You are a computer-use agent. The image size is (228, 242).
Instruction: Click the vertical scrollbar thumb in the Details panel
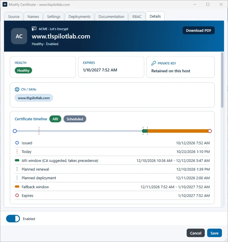coord(222,80)
